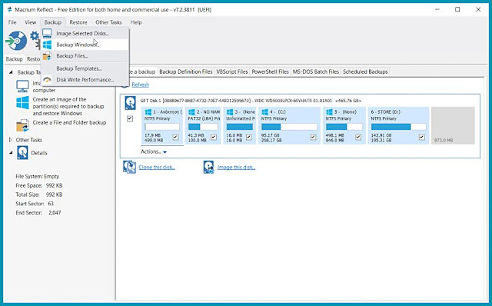This screenshot has height=306, width=492.
Task: Click Windows flag on partition 1
Action: coord(148,111)
